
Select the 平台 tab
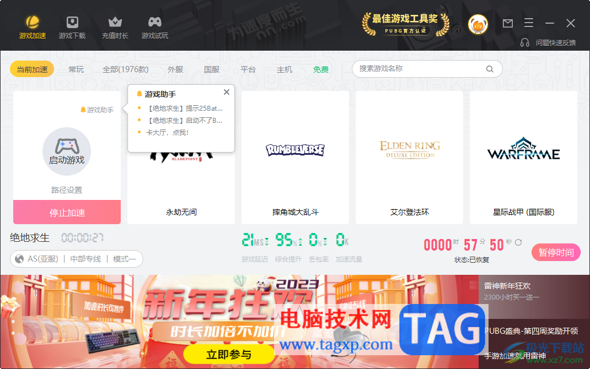click(248, 69)
